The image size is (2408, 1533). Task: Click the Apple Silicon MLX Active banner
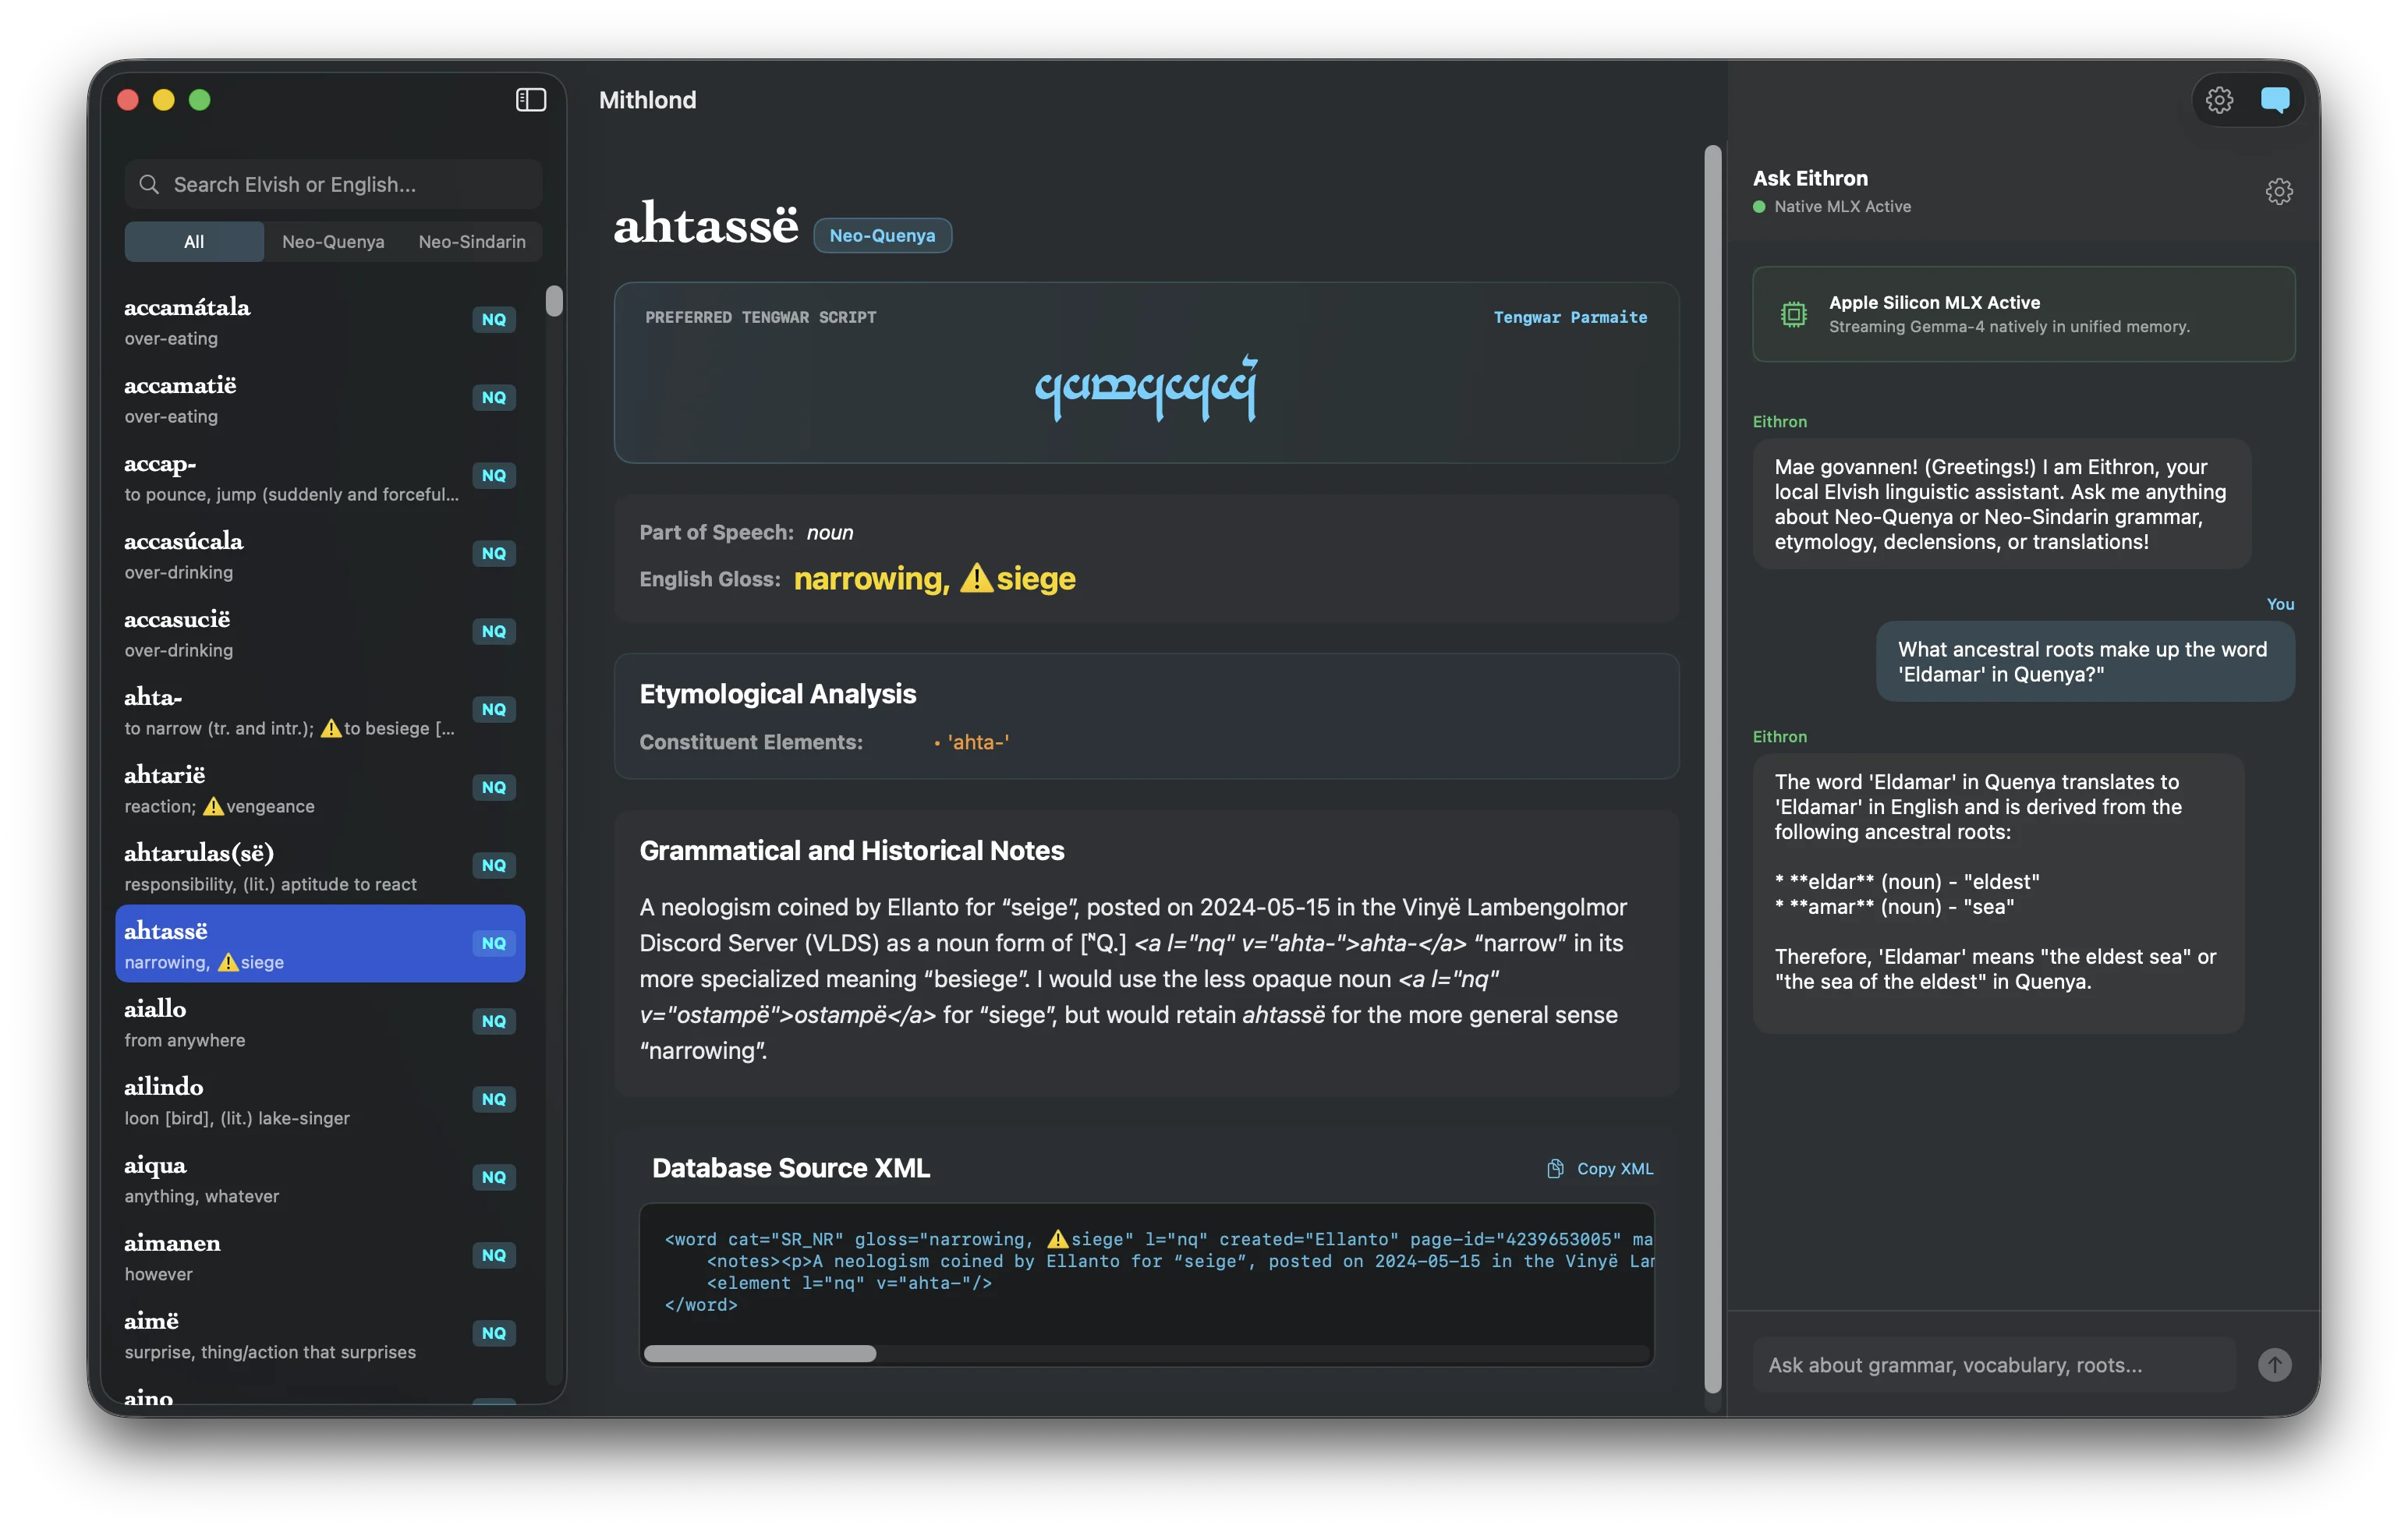(x=2023, y=314)
